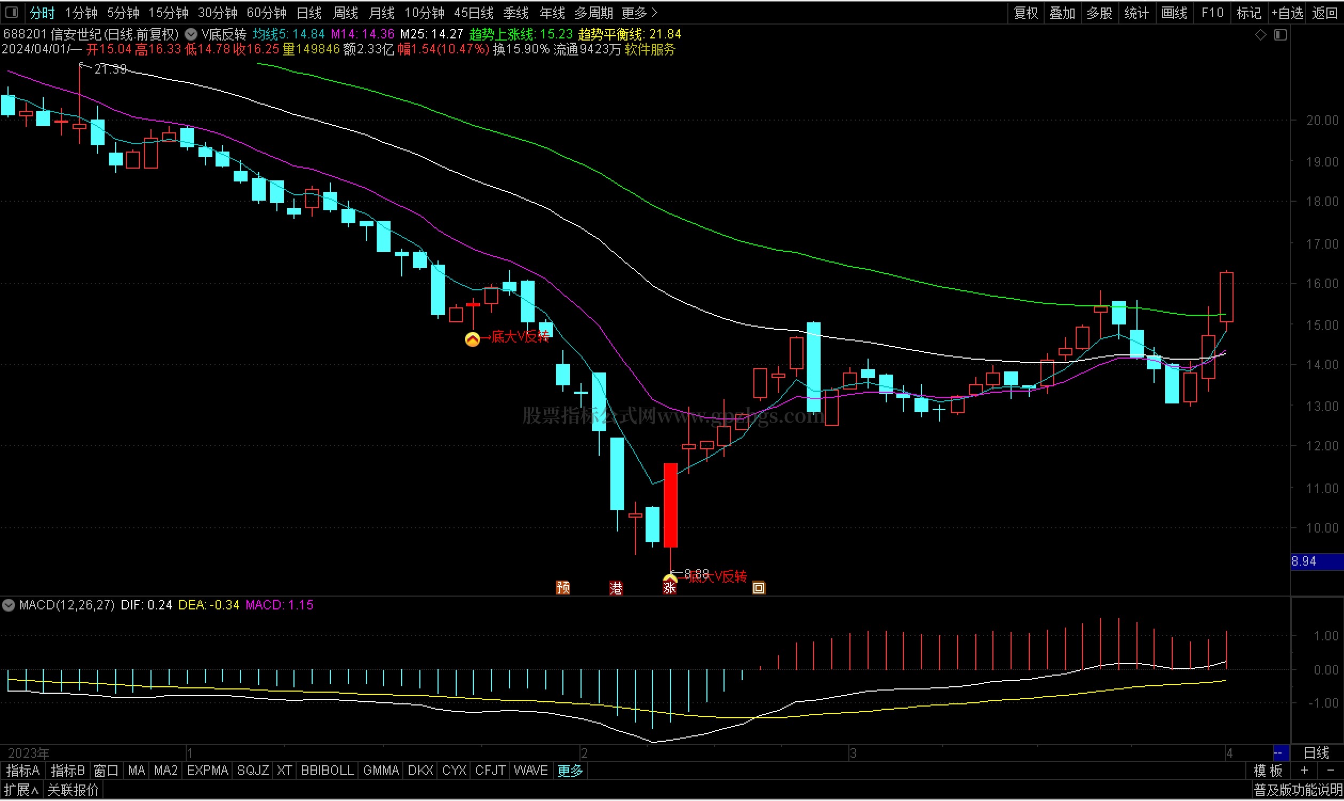The width and height of the screenshot is (1344, 801).
Task: Click the 窗口 tab in bottom bar
Action: point(106,771)
